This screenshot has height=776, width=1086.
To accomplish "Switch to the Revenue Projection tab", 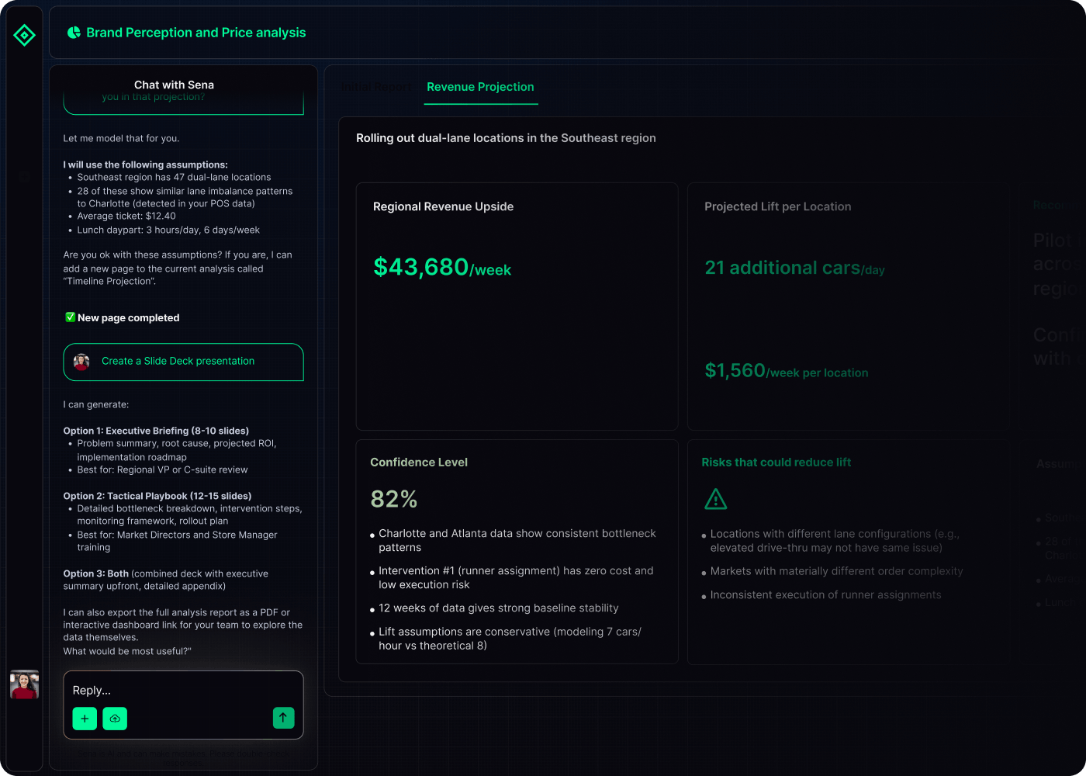I will pos(480,87).
